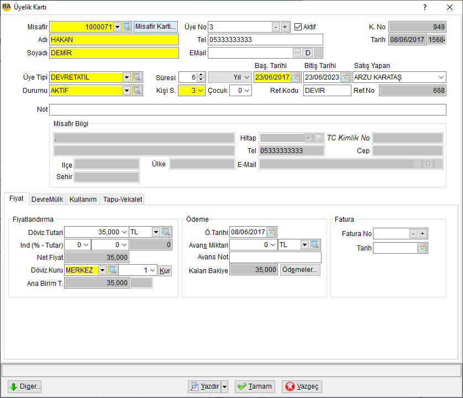Open the Fatura Tarih calendar icon

(x=422, y=248)
